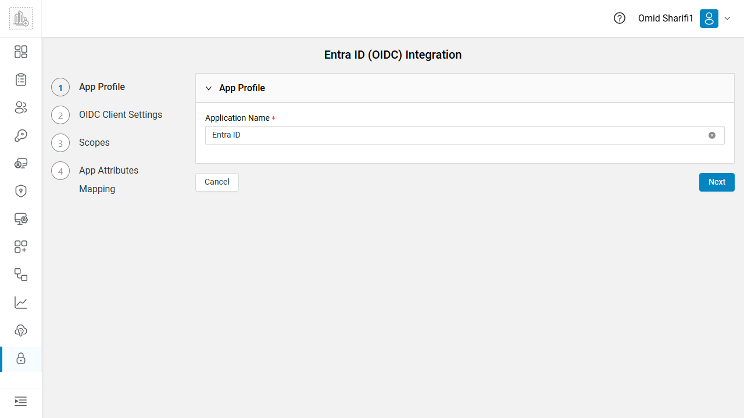Click the Omid Sharifi1 username
744x418 pixels.
point(666,19)
